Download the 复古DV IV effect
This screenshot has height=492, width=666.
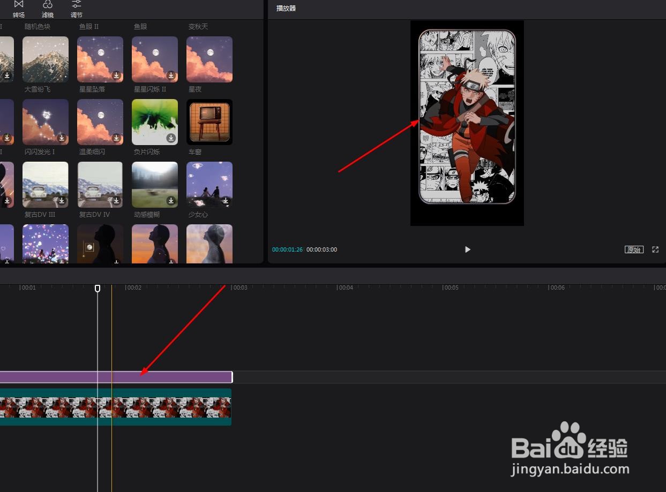(x=116, y=201)
